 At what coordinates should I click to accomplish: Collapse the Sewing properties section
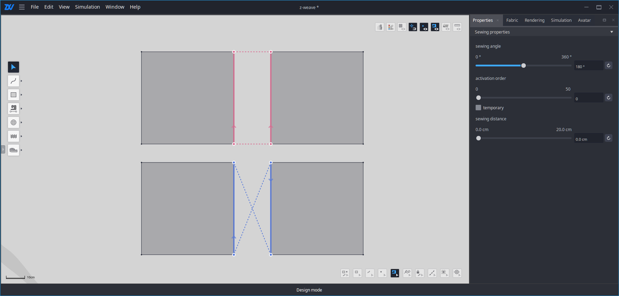pyautogui.click(x=612, y=32)
